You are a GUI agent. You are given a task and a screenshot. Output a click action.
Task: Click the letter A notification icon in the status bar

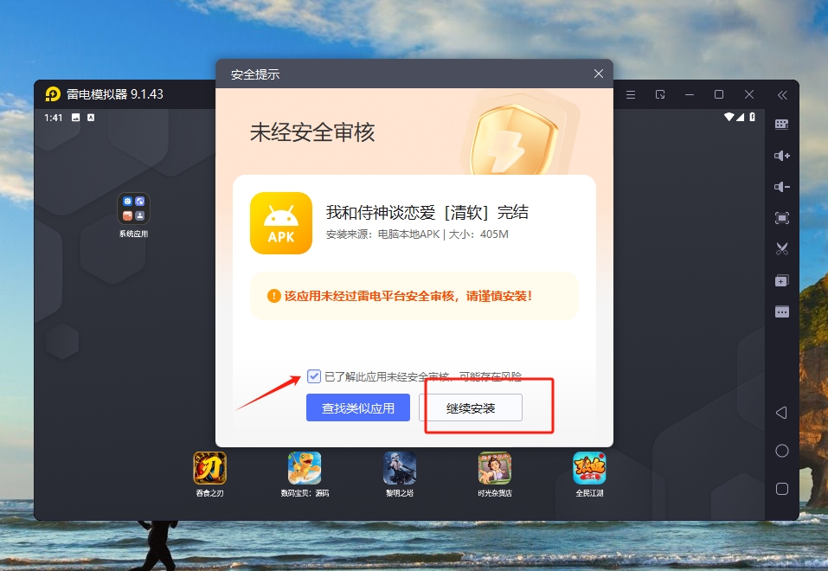point(91,118)
